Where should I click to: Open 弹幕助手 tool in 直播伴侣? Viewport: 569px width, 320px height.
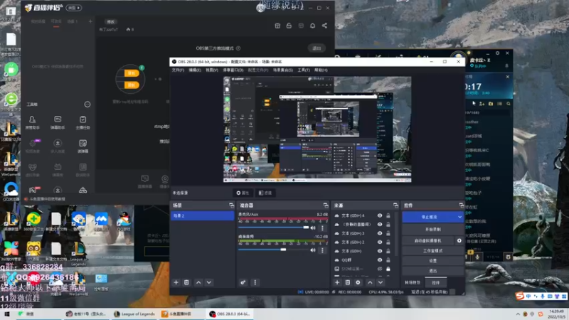point(58,122)
